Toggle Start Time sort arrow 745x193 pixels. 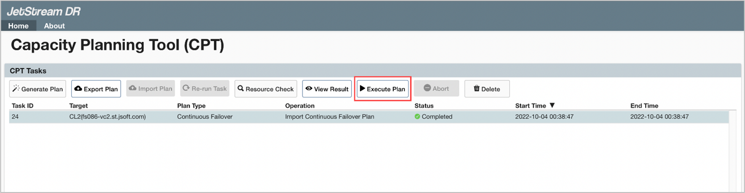552,106
